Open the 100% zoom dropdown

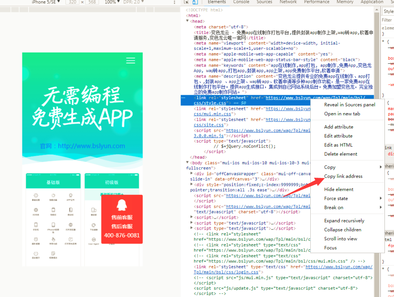point(112,2)
